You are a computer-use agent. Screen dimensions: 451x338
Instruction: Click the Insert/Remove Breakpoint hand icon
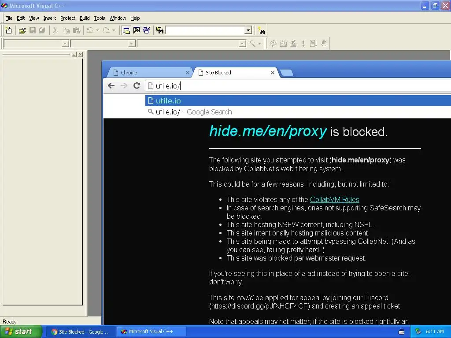(324, 44)
